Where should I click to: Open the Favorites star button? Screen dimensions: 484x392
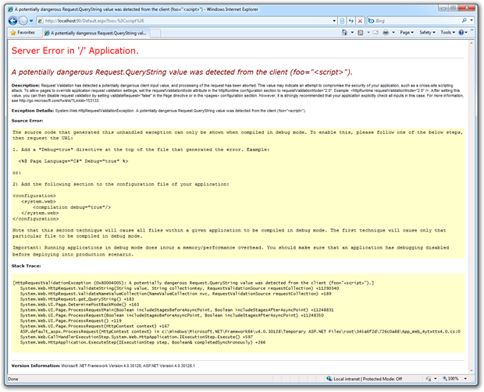pos(23,33)
